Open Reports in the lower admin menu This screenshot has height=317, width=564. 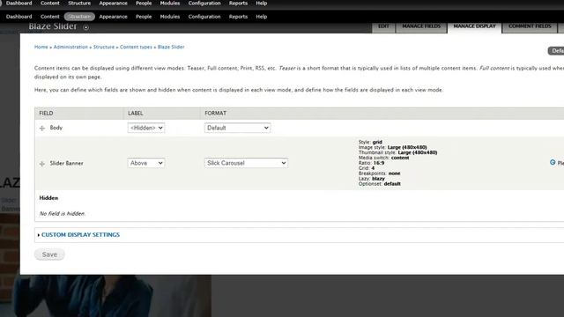pos(238,17)
